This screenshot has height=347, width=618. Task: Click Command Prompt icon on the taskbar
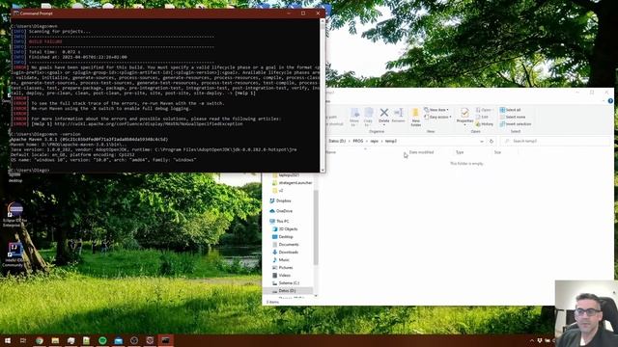(165, 340)
